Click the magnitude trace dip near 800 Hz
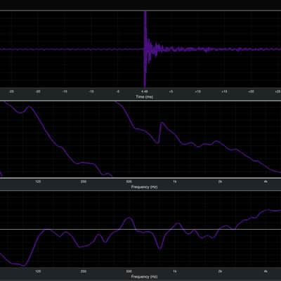The height and width of the screenshot is (281, 281). point(159,248)
